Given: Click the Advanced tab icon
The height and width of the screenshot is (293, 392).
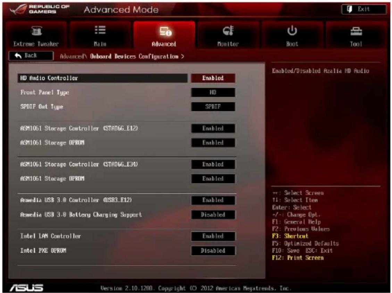Looking at the screenshot, I should point(165,31).
